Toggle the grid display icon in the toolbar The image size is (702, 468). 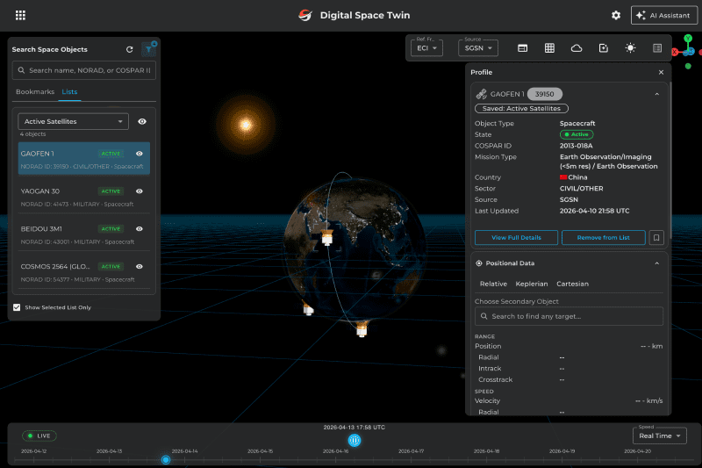pos(549,48)
